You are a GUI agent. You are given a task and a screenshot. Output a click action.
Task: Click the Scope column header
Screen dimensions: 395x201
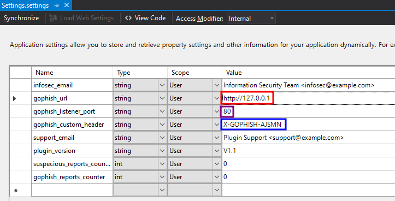[194, 73]
